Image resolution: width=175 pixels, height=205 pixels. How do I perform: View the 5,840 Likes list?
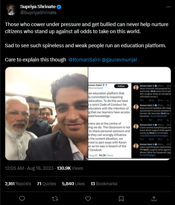tap(73, 184)
